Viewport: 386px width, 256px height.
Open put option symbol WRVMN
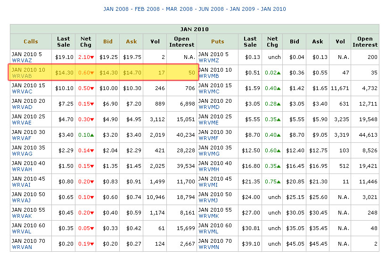209,247
